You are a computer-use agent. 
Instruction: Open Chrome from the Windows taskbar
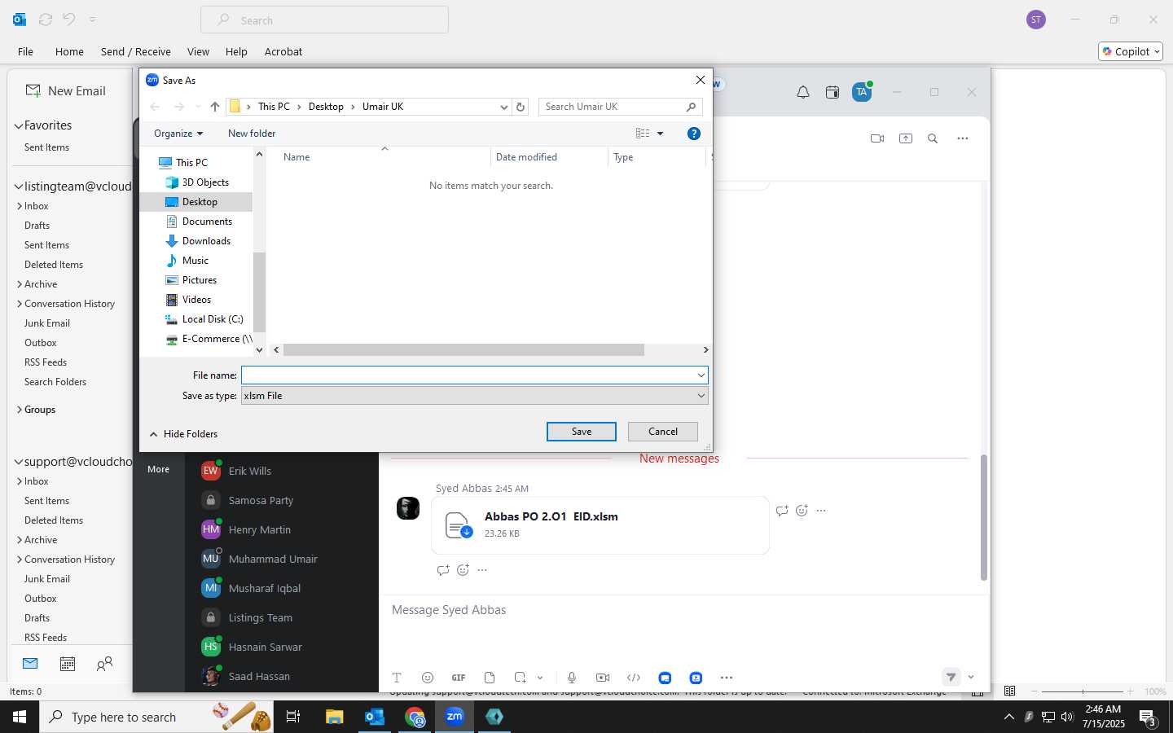click(x=415, y=717)
